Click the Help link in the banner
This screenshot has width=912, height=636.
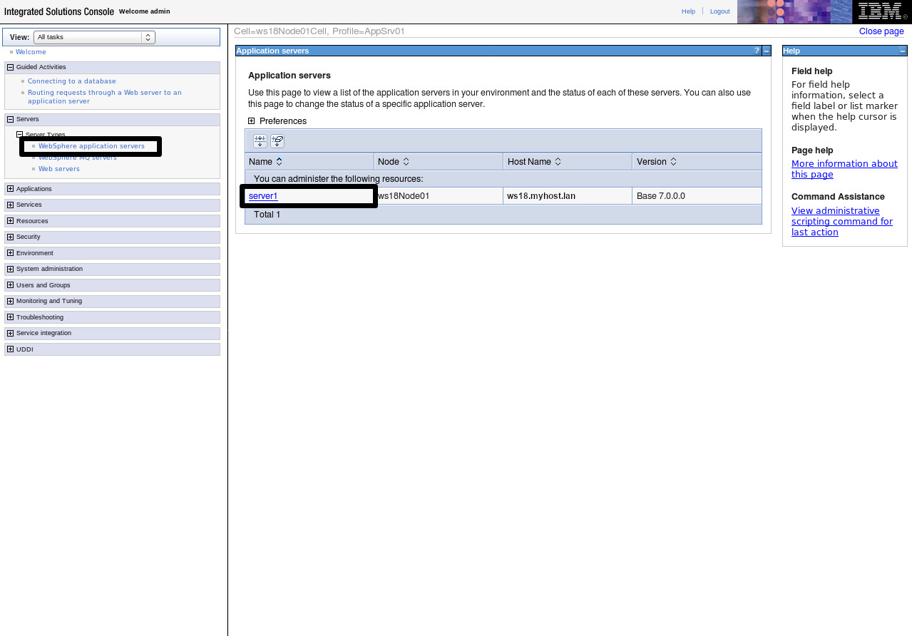coord(688,11)
